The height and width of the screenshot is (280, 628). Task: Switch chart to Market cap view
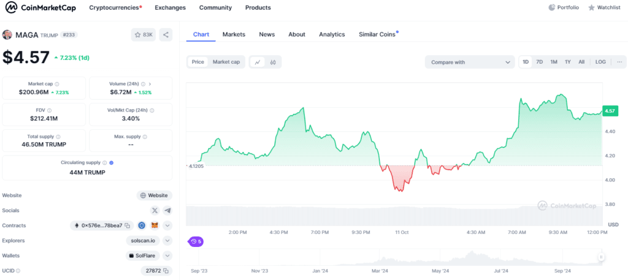[x=226, y=62]
